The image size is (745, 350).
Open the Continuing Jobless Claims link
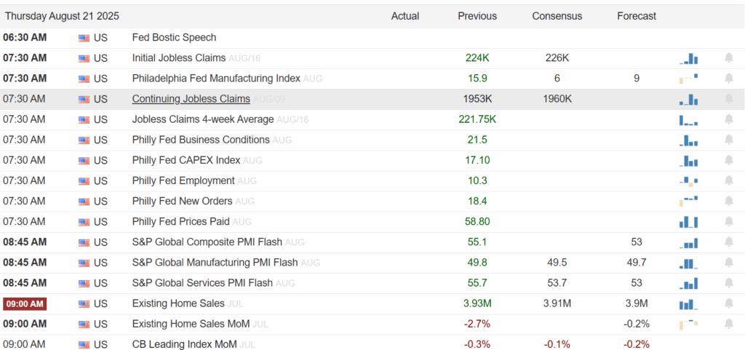191,99
